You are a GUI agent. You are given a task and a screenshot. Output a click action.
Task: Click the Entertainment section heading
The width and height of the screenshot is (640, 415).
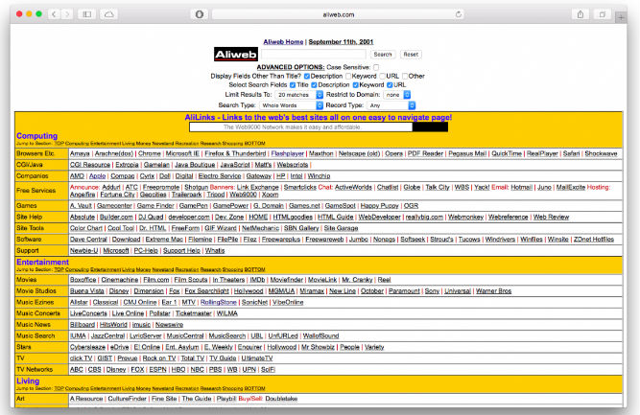[x=42, y=262]
